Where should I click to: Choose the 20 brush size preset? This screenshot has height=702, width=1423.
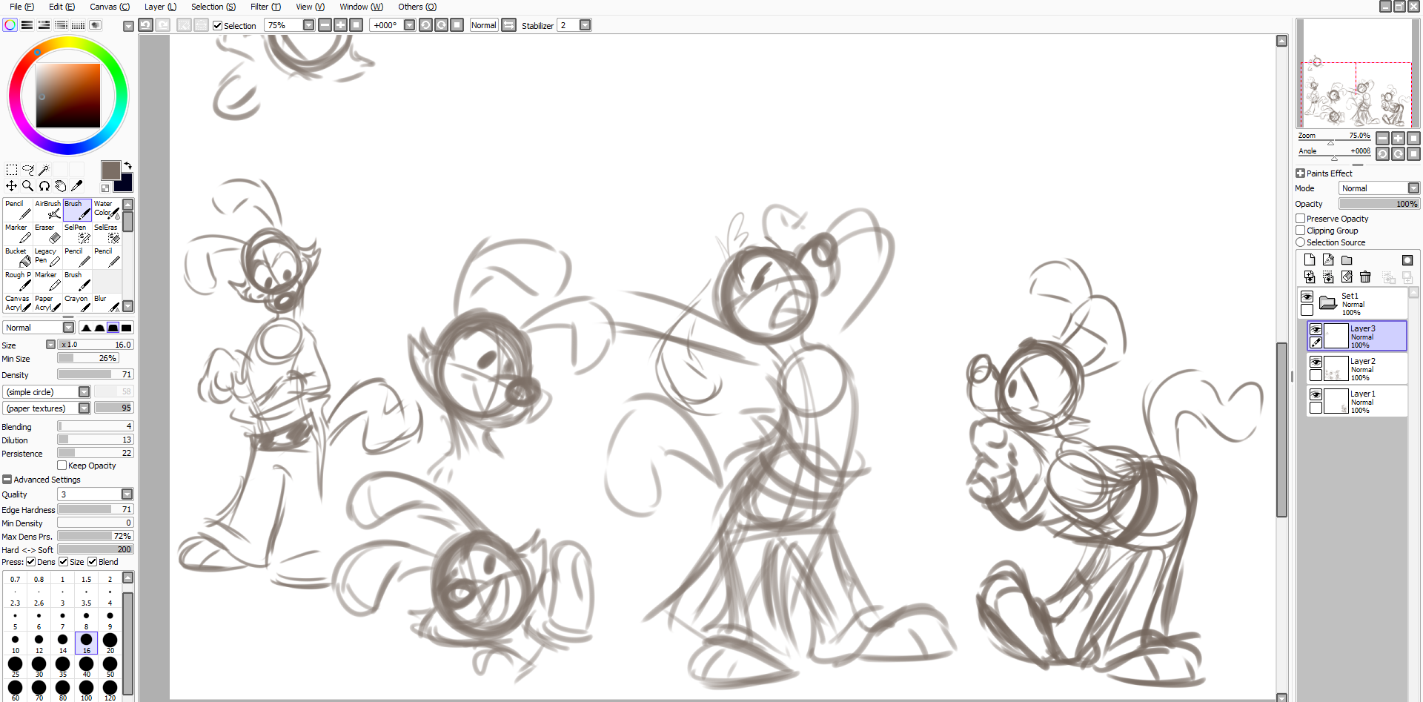[110, 643]
